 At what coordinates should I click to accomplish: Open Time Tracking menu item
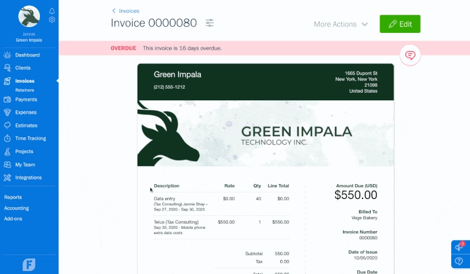tap(31, 138)
